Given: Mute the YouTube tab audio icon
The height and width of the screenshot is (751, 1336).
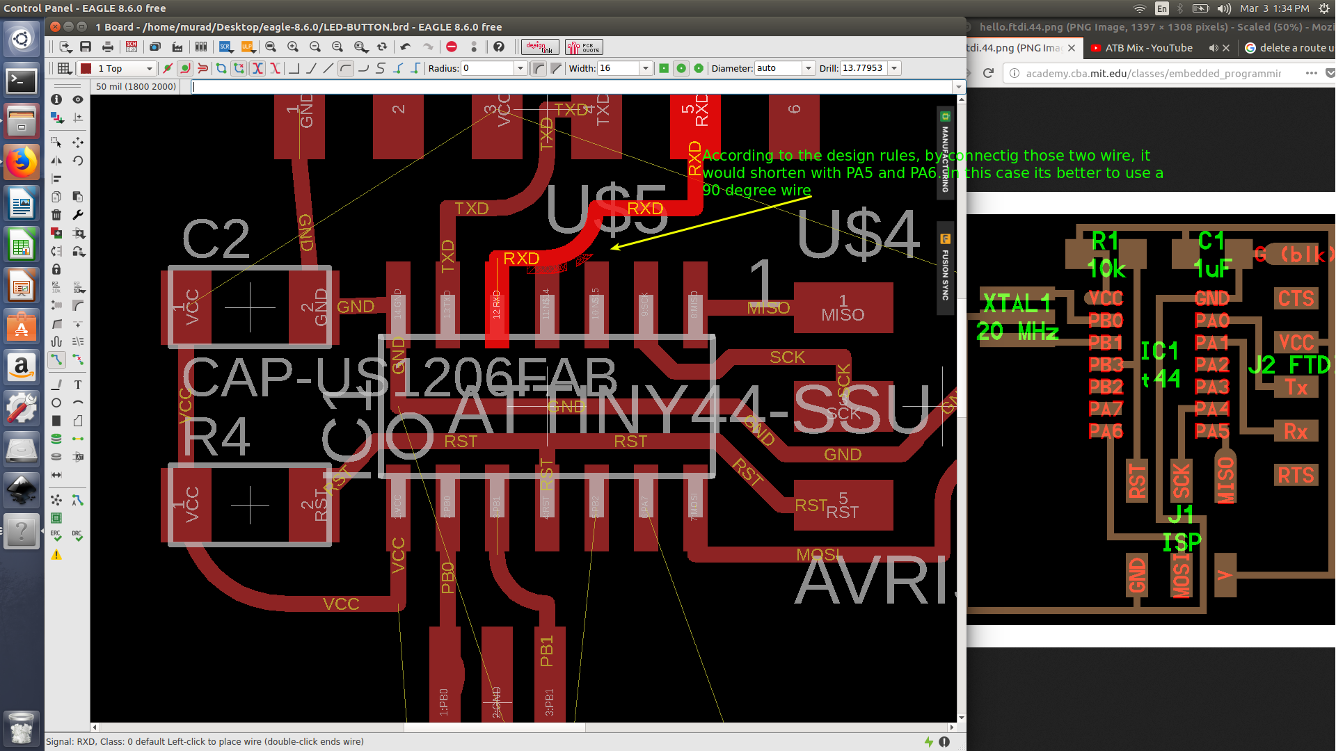Looking at the screenshot, I should (x=1214, y=48).
